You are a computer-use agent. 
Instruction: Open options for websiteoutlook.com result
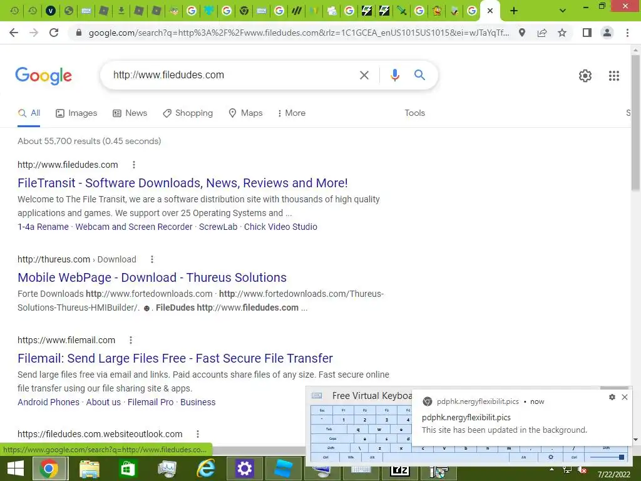point(198,434)
